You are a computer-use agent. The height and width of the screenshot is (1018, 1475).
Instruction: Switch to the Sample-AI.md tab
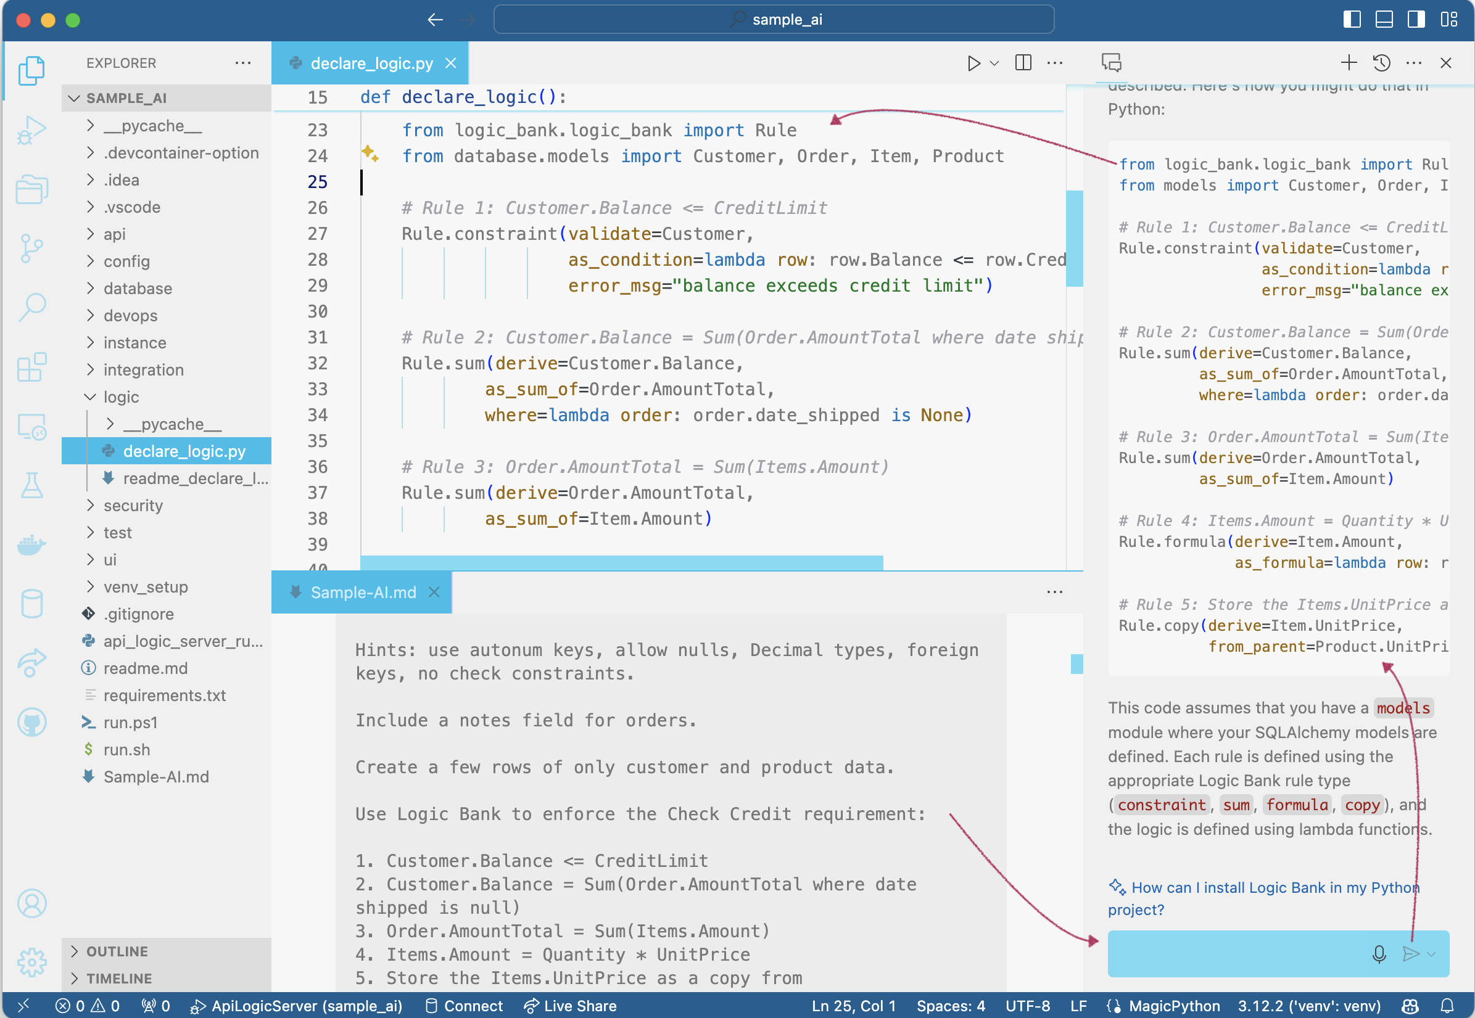click(x=362, y=593)
